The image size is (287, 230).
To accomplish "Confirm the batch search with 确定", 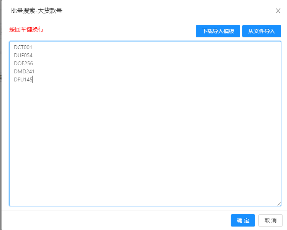I will [243, 220].
